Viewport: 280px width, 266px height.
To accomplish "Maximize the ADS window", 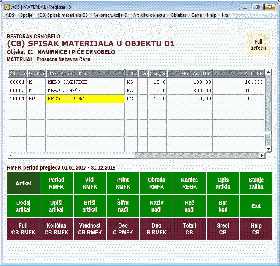I will 258,7.
